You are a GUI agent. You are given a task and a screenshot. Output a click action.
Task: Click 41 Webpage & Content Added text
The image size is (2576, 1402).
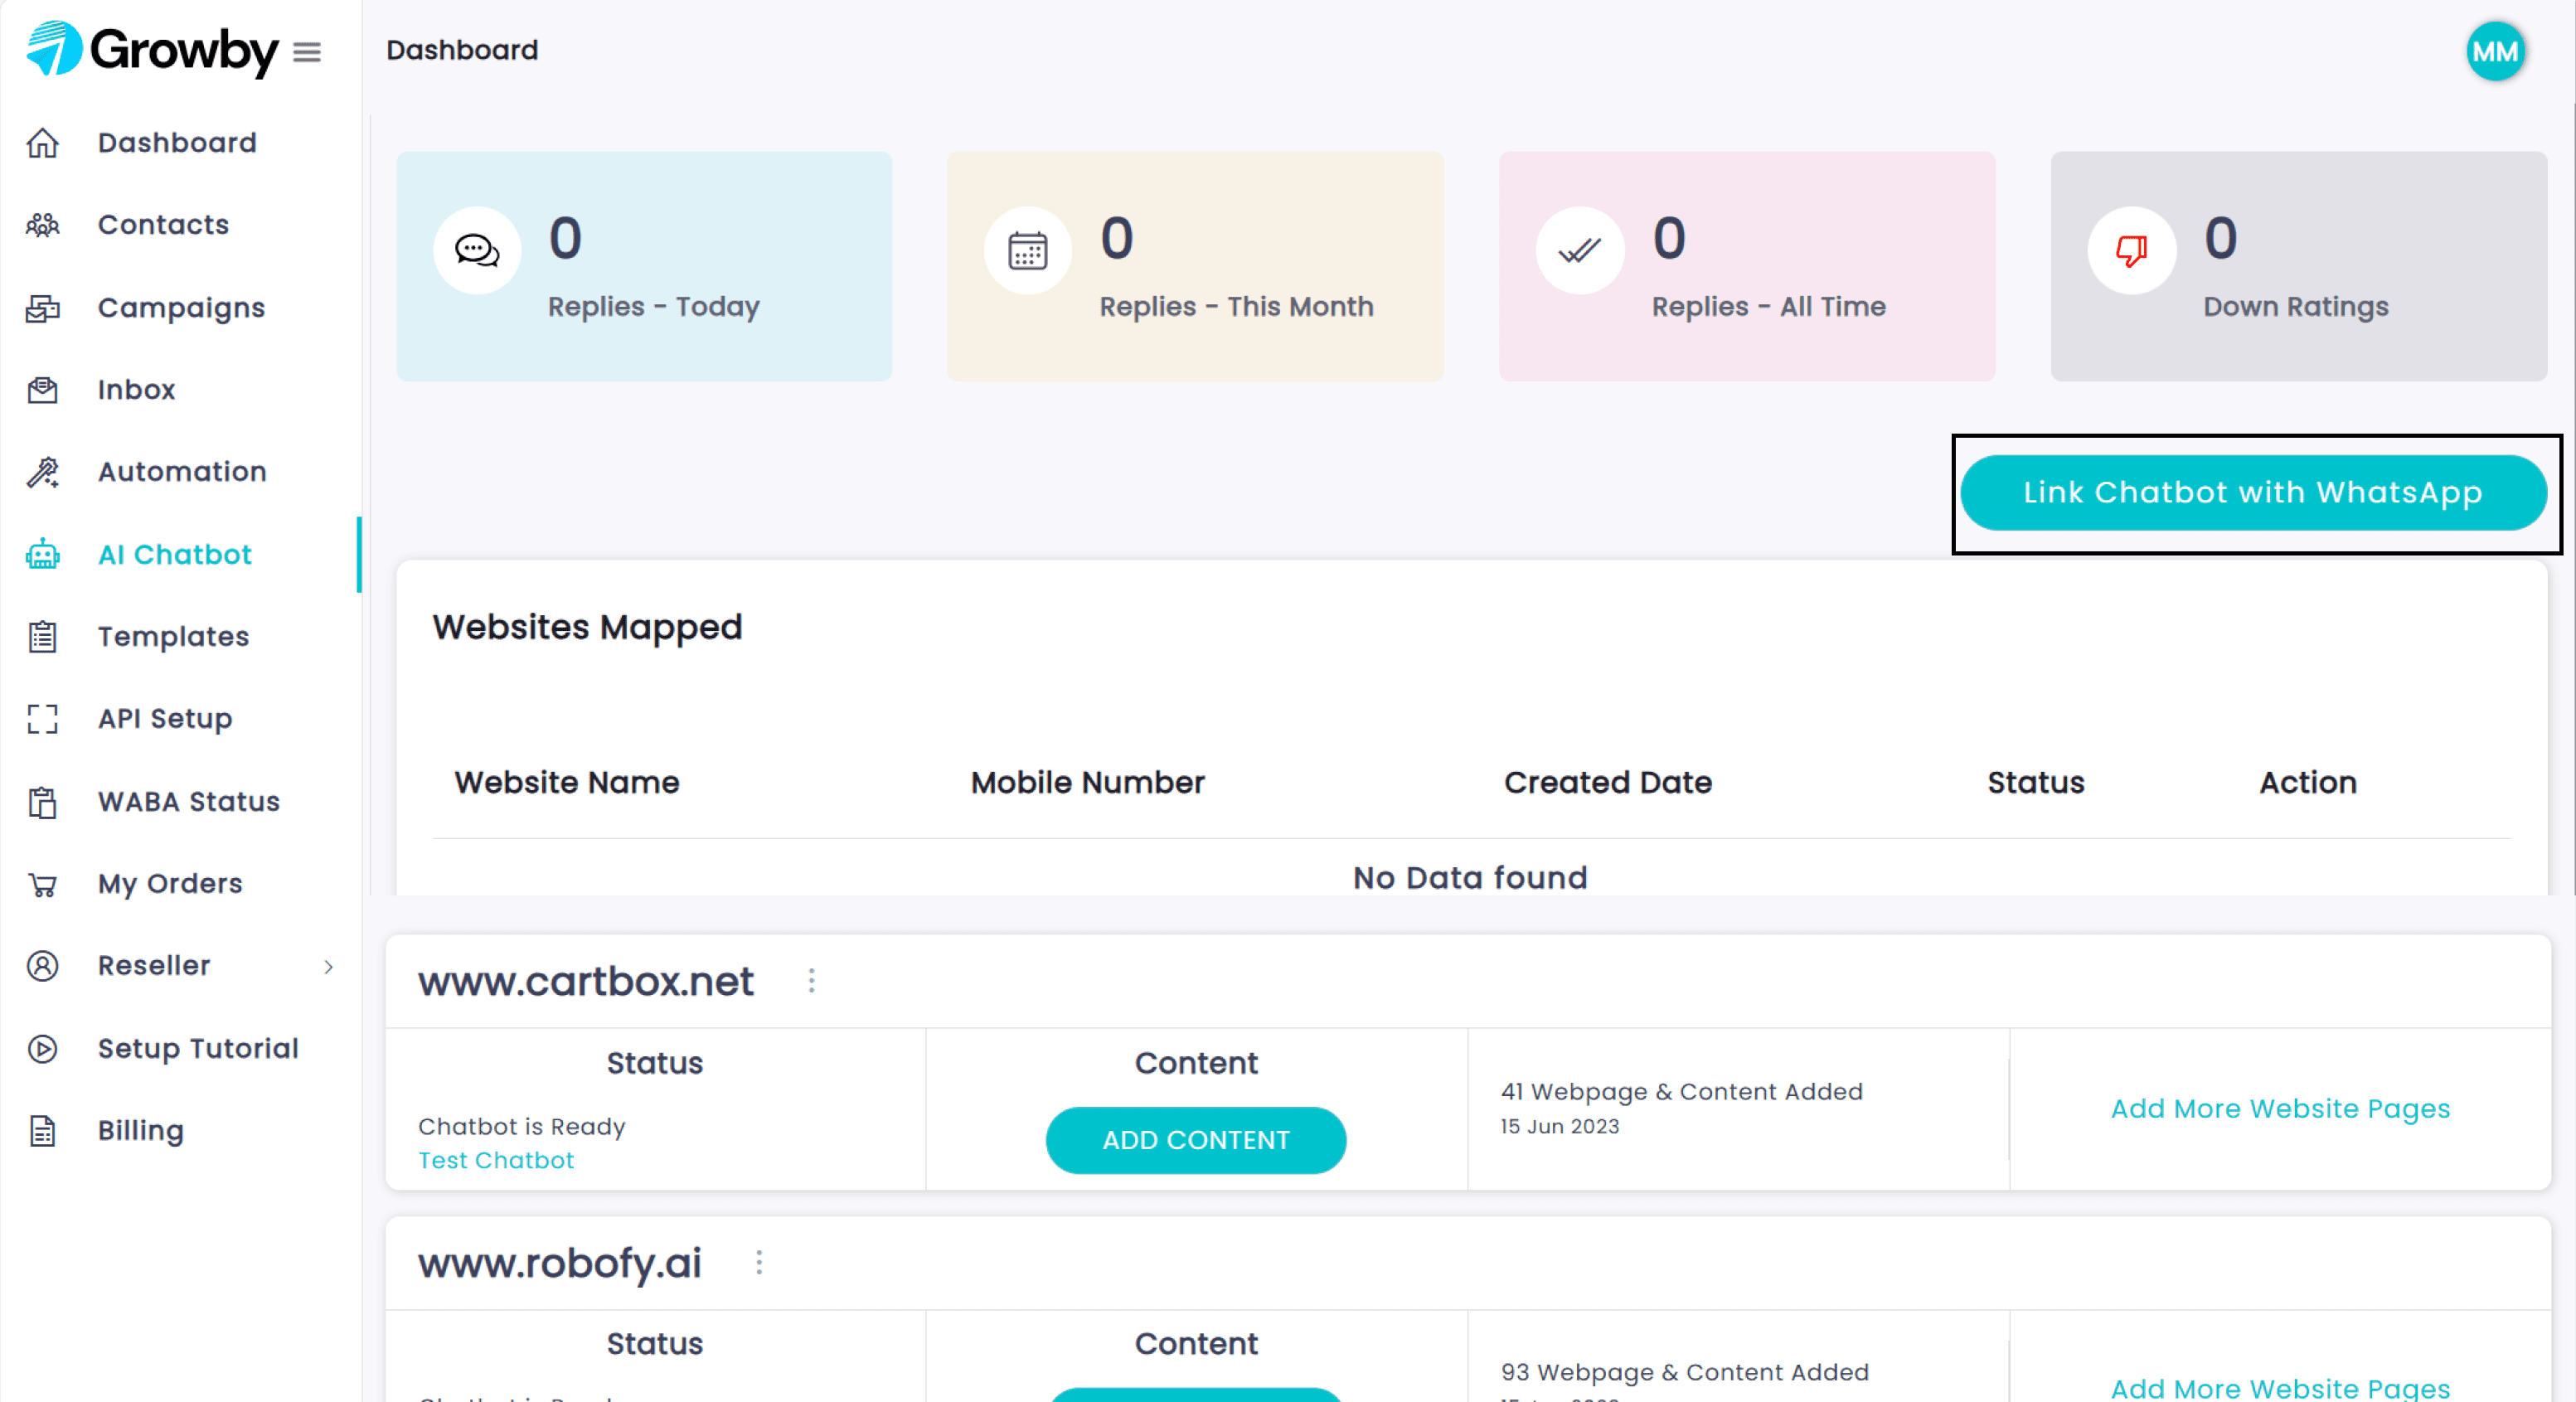click(x=1682, y=1092)
